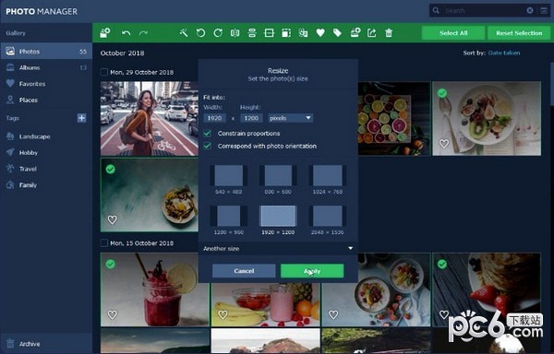Viewport: 554px width, 354px height.
Task: Click the Width input field
Action: 214,118
